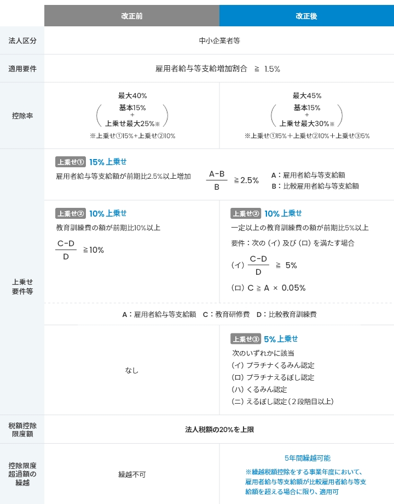The image size is (394, 504).
Task: Click 上乗せ最大25% text
Action: click(x=132, y=123)
